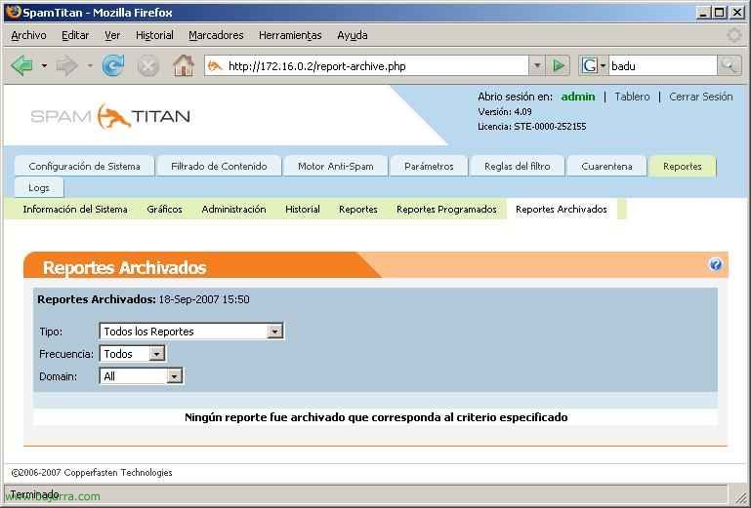Click the search box containing badu
The image size is (751, 508).
663,66
